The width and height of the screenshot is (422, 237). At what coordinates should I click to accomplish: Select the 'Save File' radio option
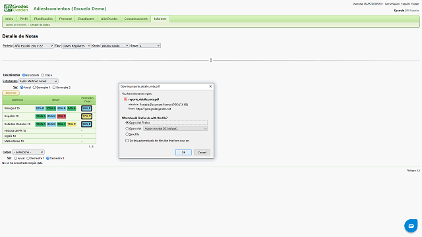127,134
